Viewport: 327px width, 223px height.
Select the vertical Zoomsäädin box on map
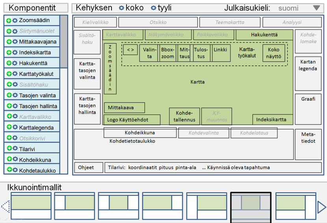(110, 69)
